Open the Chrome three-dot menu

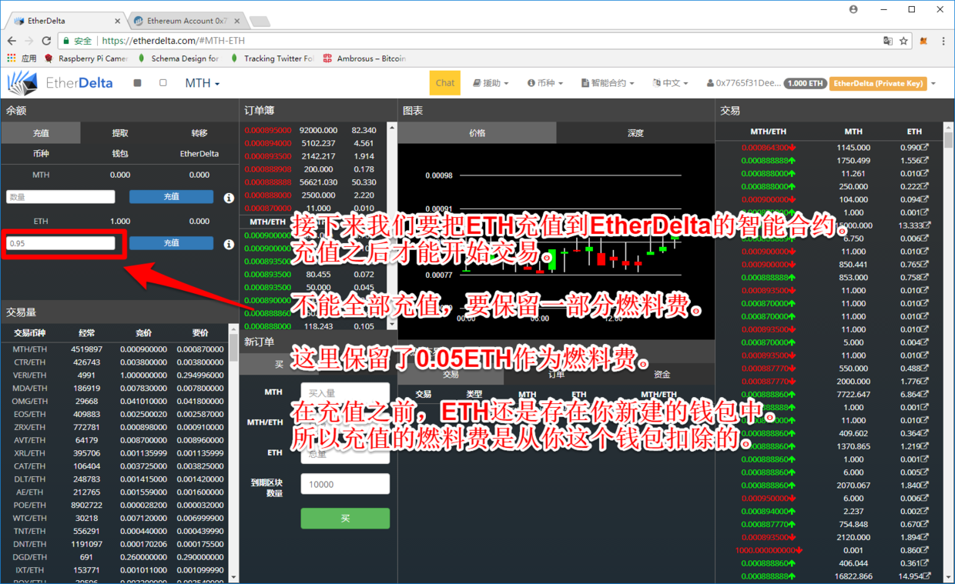[943, 41]
